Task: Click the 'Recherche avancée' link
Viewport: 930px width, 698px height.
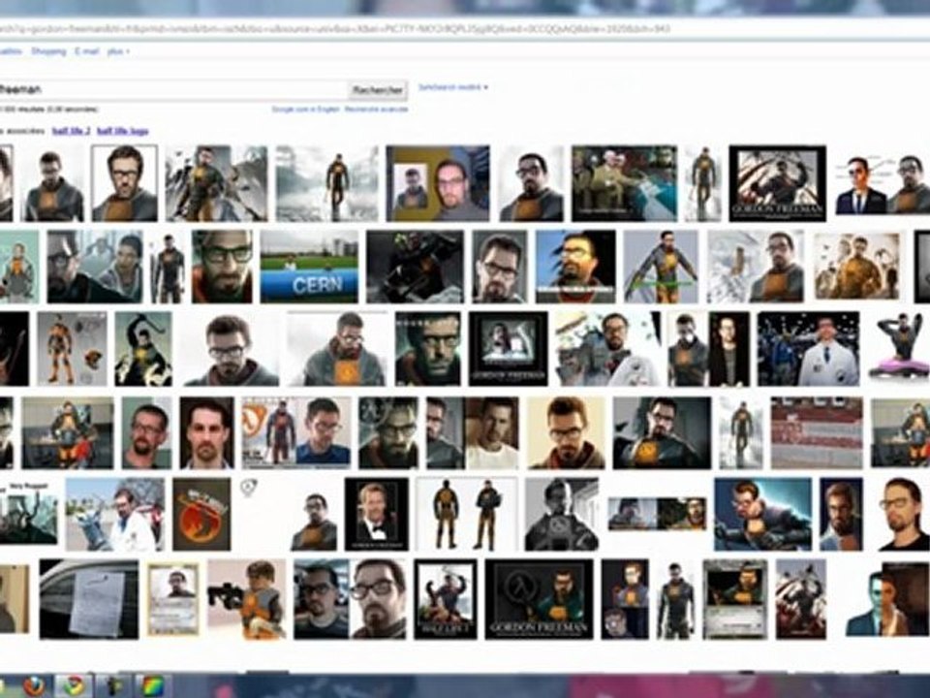Action: (376, 110)
